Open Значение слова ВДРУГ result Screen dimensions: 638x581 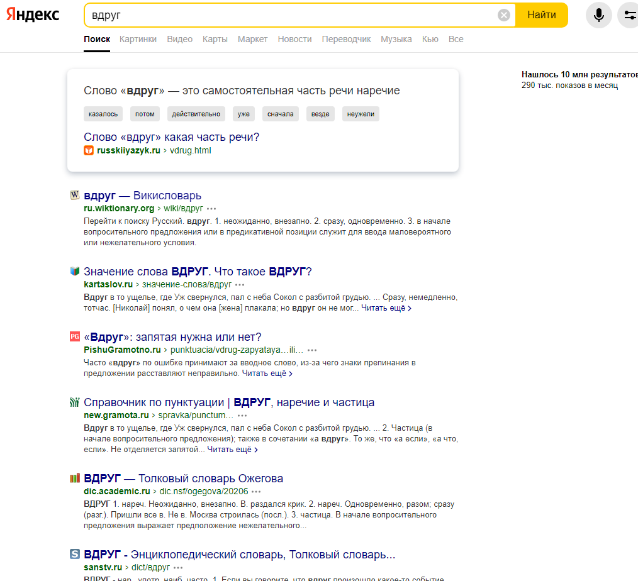pyautogui.click(x=198, y=271)
